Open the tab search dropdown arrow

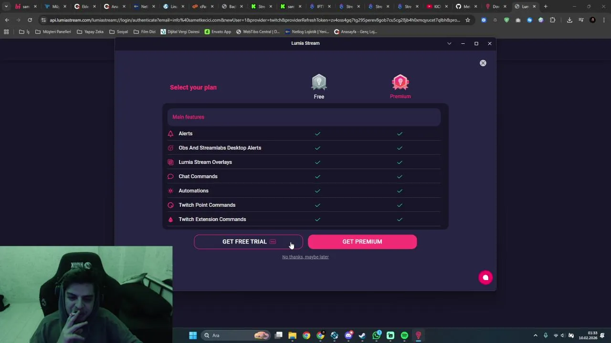pos(6,7)
